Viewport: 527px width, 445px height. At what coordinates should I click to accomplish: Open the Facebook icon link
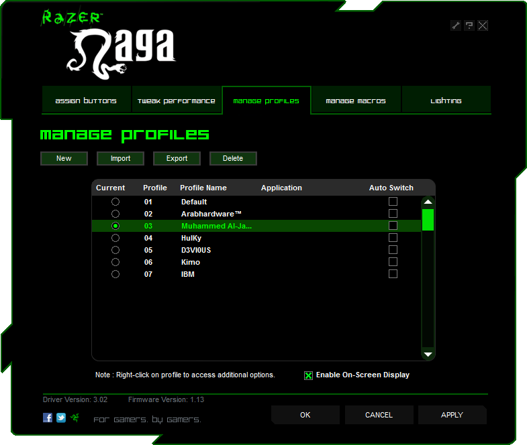click(x=48, y=418)
